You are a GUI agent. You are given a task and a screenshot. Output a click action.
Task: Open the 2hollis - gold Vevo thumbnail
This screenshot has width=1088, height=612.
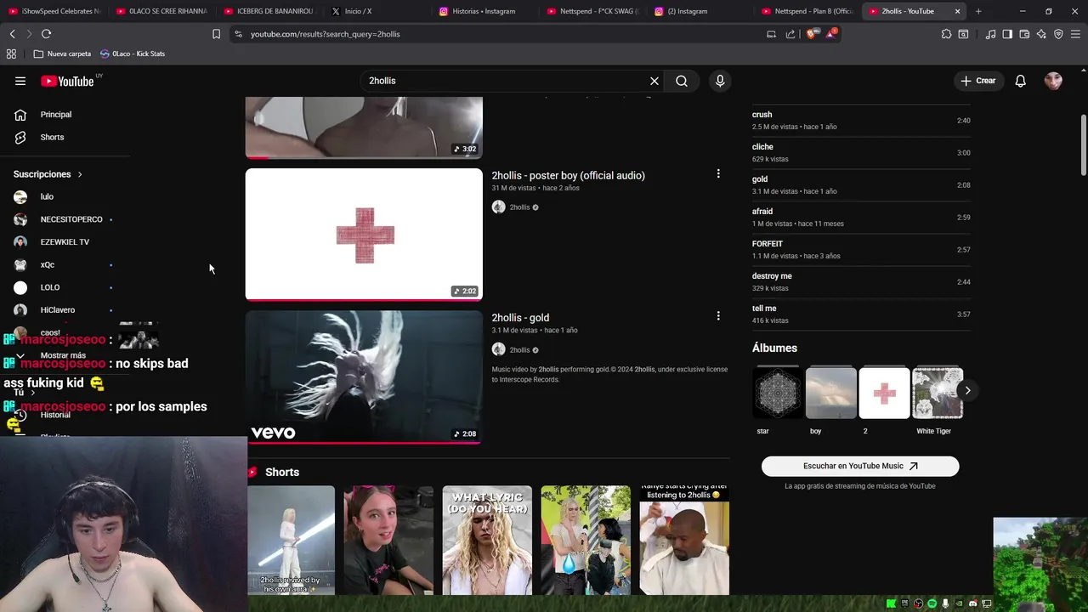tap(364, 377)
